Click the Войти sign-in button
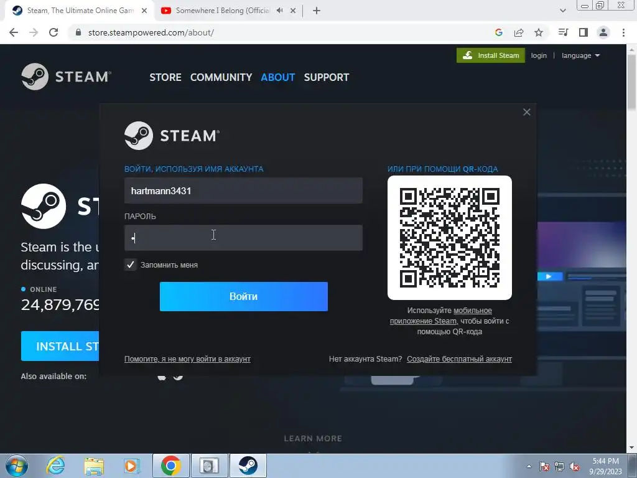This screenshot has height=478, width=637. tap(244, 296)
